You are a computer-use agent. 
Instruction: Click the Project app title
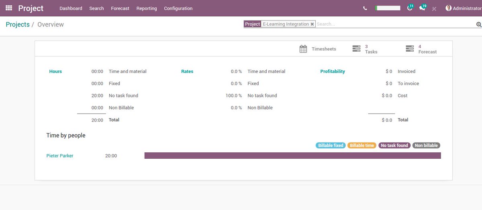point(31,8)
